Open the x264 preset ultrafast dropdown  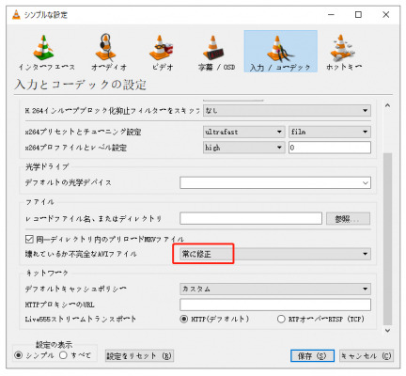[x=243, y=132]
